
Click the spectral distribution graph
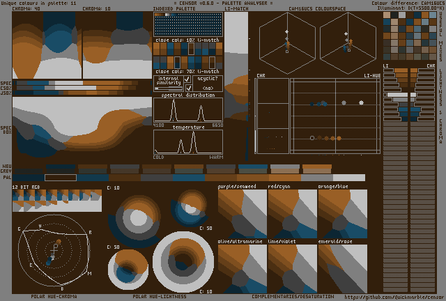point(188,111)
